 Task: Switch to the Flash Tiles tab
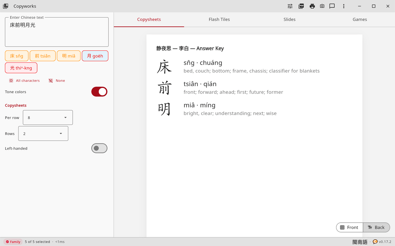[x=219, y=19]
